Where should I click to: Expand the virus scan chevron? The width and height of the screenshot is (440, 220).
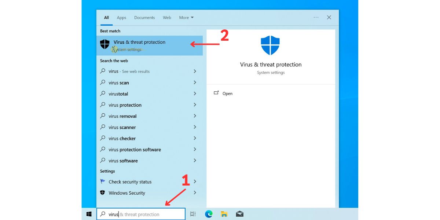pos(195,82)
